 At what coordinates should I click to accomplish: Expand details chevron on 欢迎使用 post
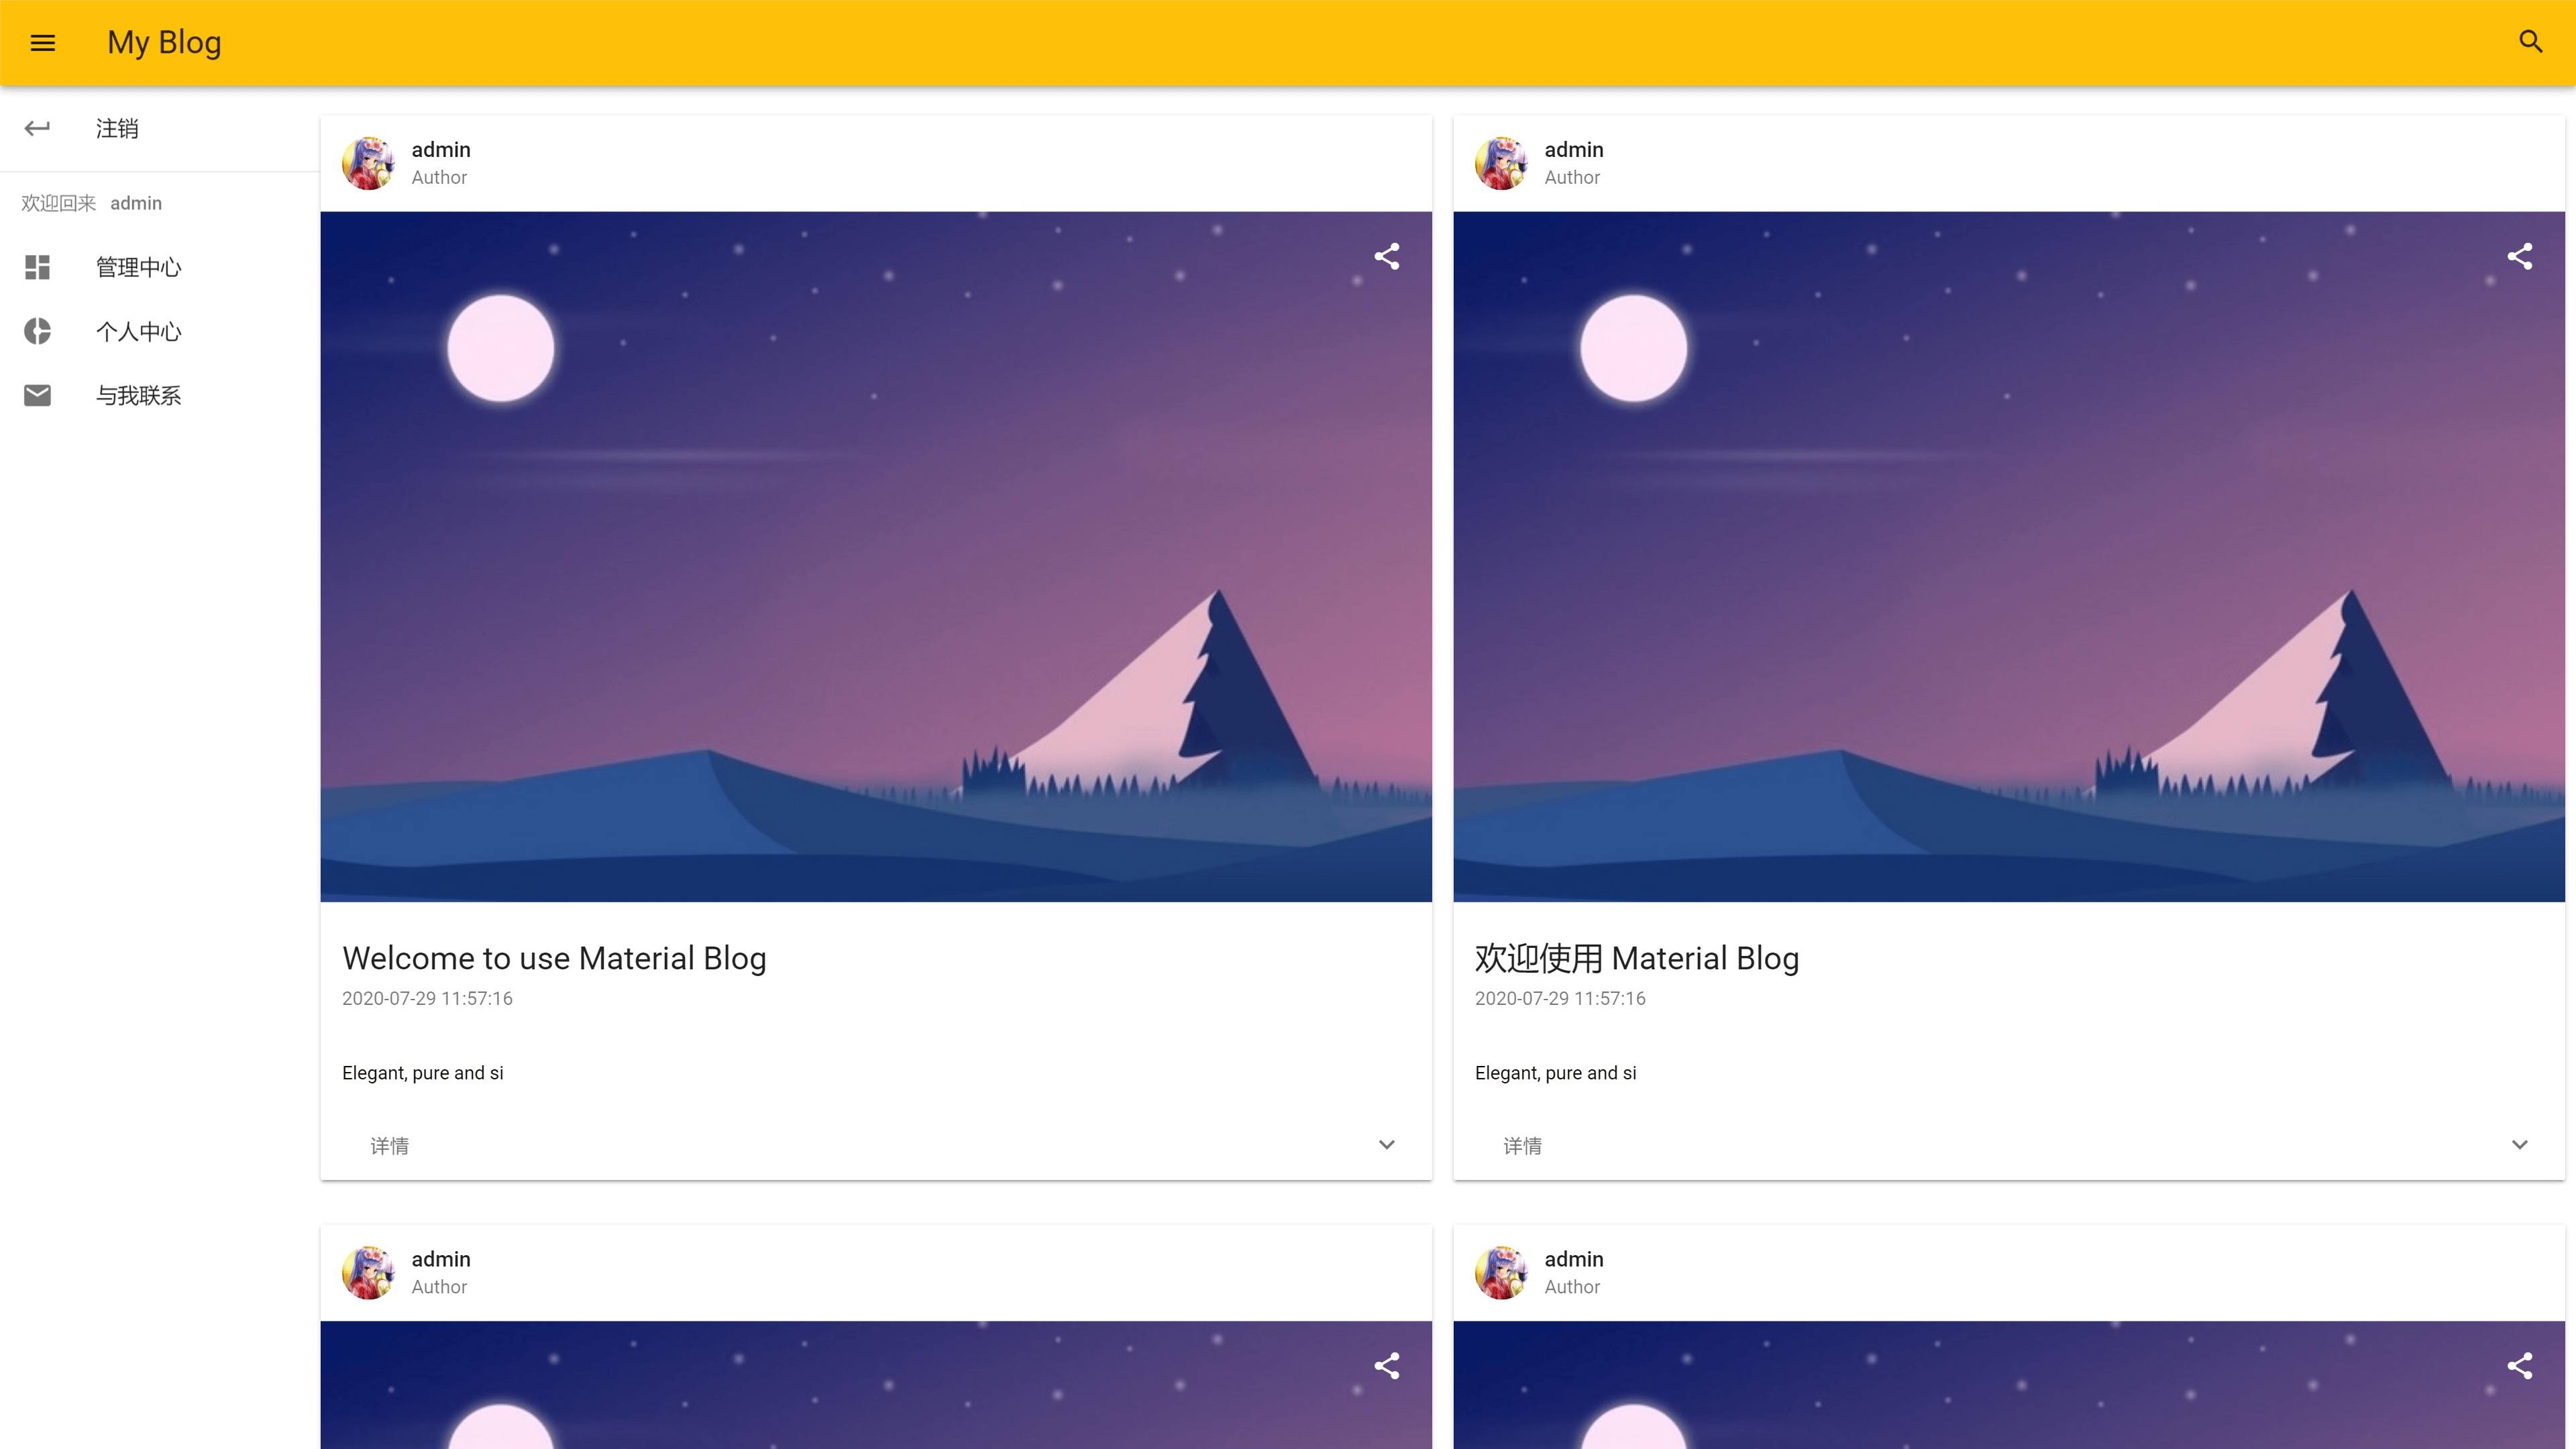[x=2519, y=1145]
